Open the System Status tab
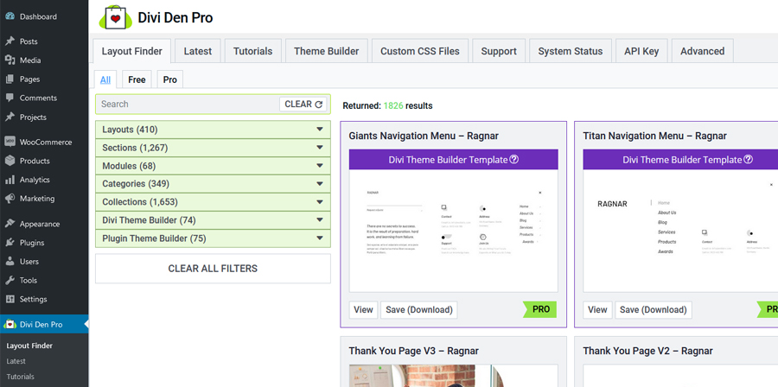Image resolution: width=778 pixels, height=387 pixels. (x=571, y=51)
